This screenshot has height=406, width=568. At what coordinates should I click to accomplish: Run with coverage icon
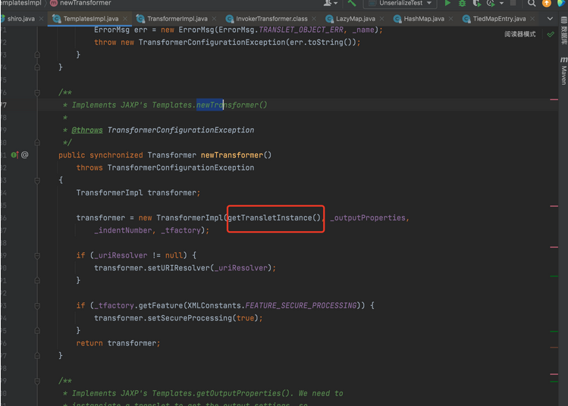coord(477,3)
